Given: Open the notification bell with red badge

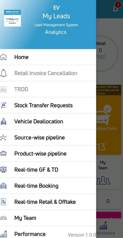Looking at the screenshot, I should point(116,7).
